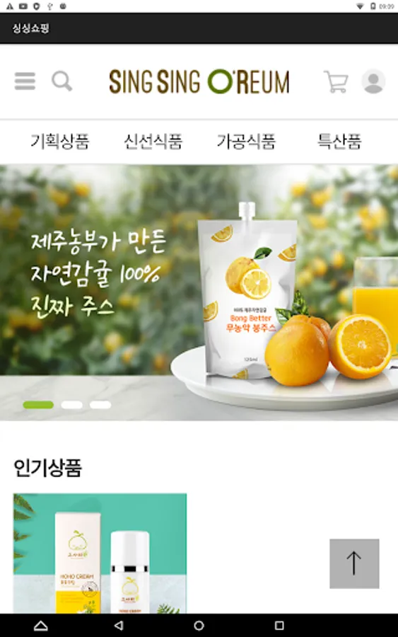Tap the 인기상품 section heading
Screen dimensions: 398x637
(x=48, y=468)
